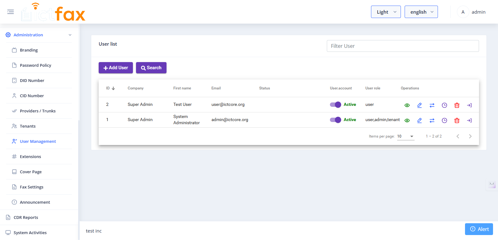Sort by the ID column arrow
This screenshot has width=498, height=240.
point(113,88)
